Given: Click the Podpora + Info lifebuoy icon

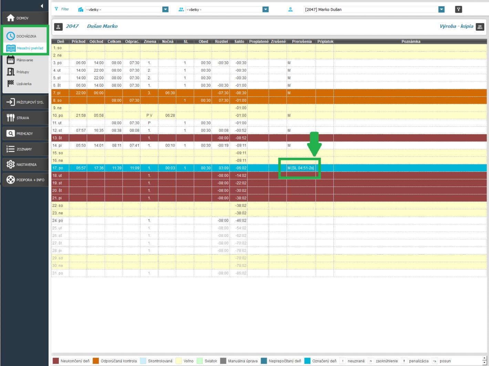Looking at the screenshot, I should click(11, 180).
